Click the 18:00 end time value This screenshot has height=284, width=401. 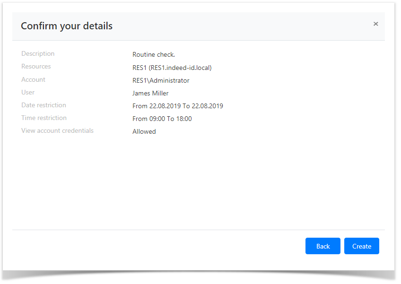point(184,119)
